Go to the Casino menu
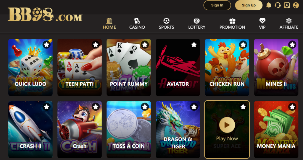This screenshot has height=160, width=303. click(137, 24)
